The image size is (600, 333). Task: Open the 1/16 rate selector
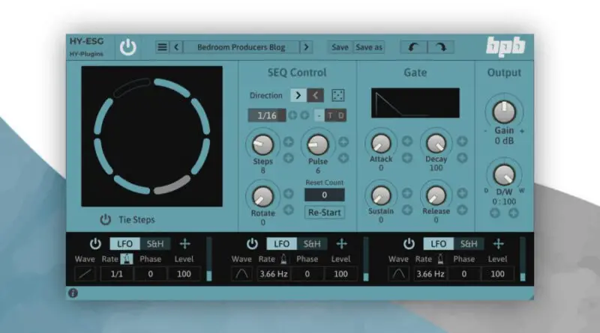click(267, 115)
